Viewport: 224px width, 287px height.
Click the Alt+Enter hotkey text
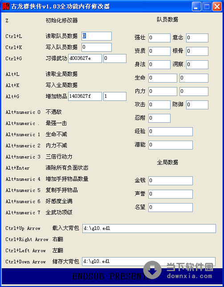tap(17, 168)
